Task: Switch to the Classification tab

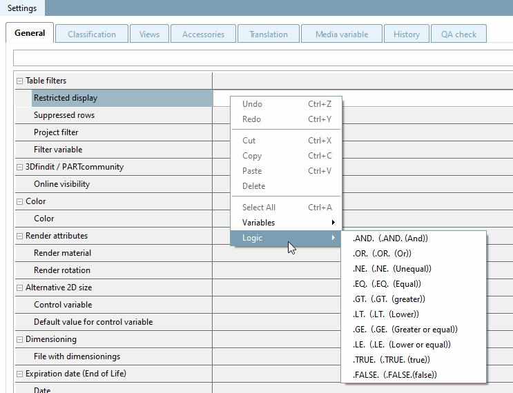Action: coord(92,34)
